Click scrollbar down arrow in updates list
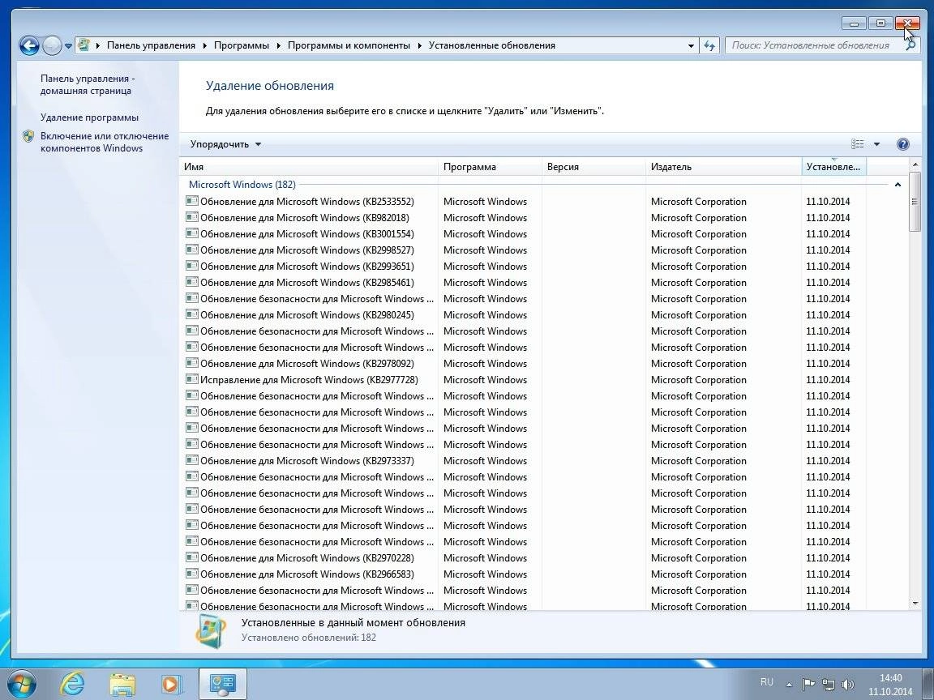 [915, 604]
